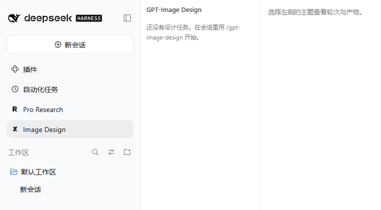Click the DeepSeek whale logo
Image resolution: width=381 pixels, height=210 pixels.
tap(14, 18)
